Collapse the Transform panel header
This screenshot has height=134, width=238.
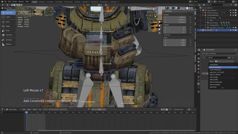[x=164, y=11]
